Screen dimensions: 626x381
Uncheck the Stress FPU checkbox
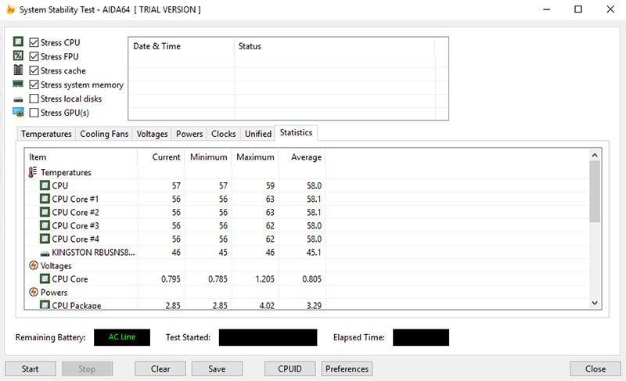pos(34,56)
